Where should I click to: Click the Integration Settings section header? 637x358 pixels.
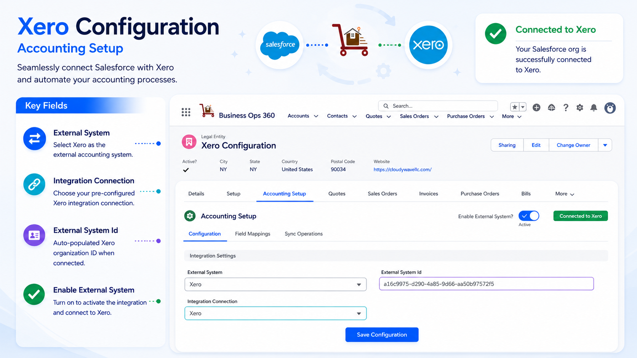coord(396,256)
